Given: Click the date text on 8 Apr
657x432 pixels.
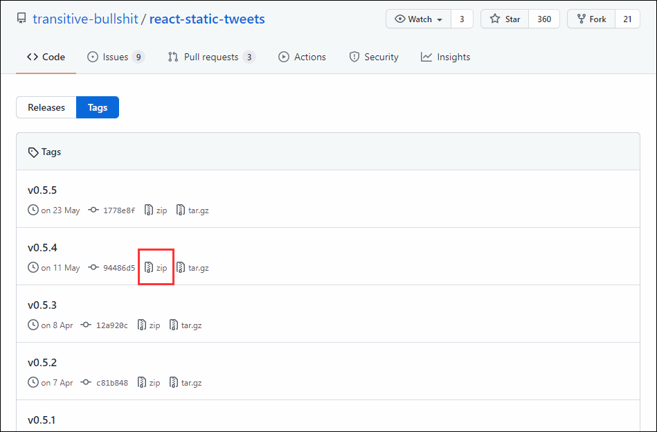Looking at the screenshot, I should pyautogui.click(x=57, y=325).
